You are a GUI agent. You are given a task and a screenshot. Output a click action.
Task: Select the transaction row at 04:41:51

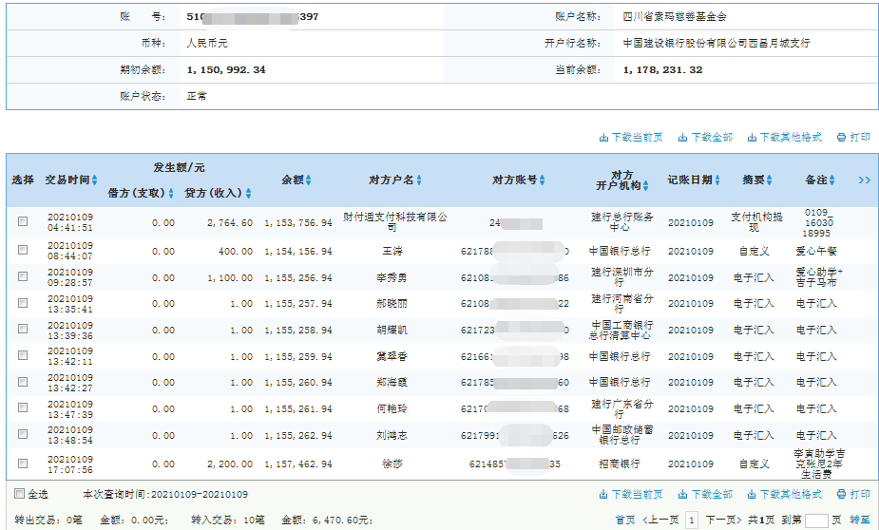point(23,221)
